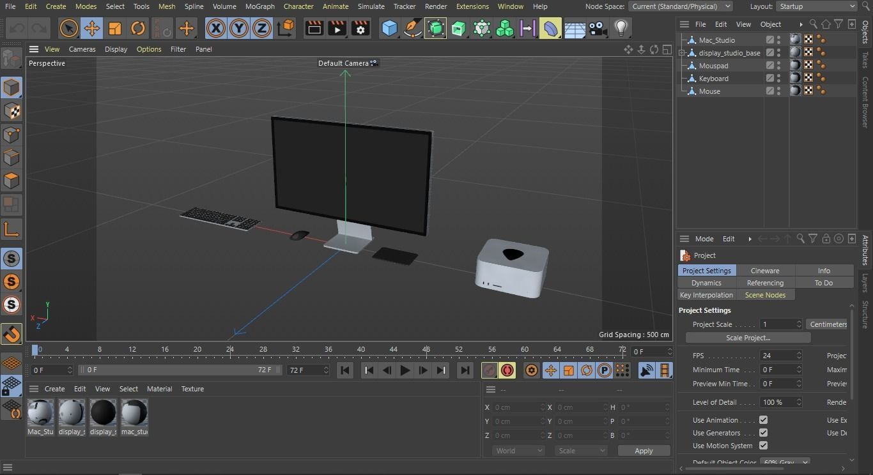Select the Move tool
Viewport: 873px width, 475px height.
[x=91, y=28]
